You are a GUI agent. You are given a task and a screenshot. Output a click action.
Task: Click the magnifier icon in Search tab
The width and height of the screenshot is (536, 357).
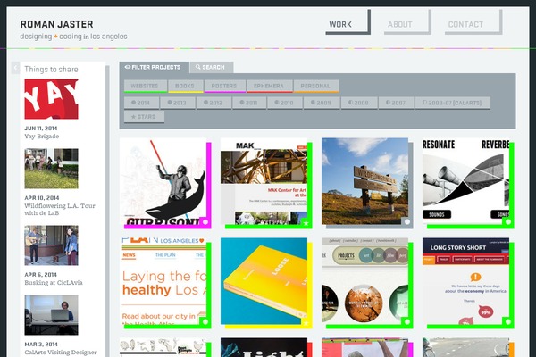coord(198,67)
